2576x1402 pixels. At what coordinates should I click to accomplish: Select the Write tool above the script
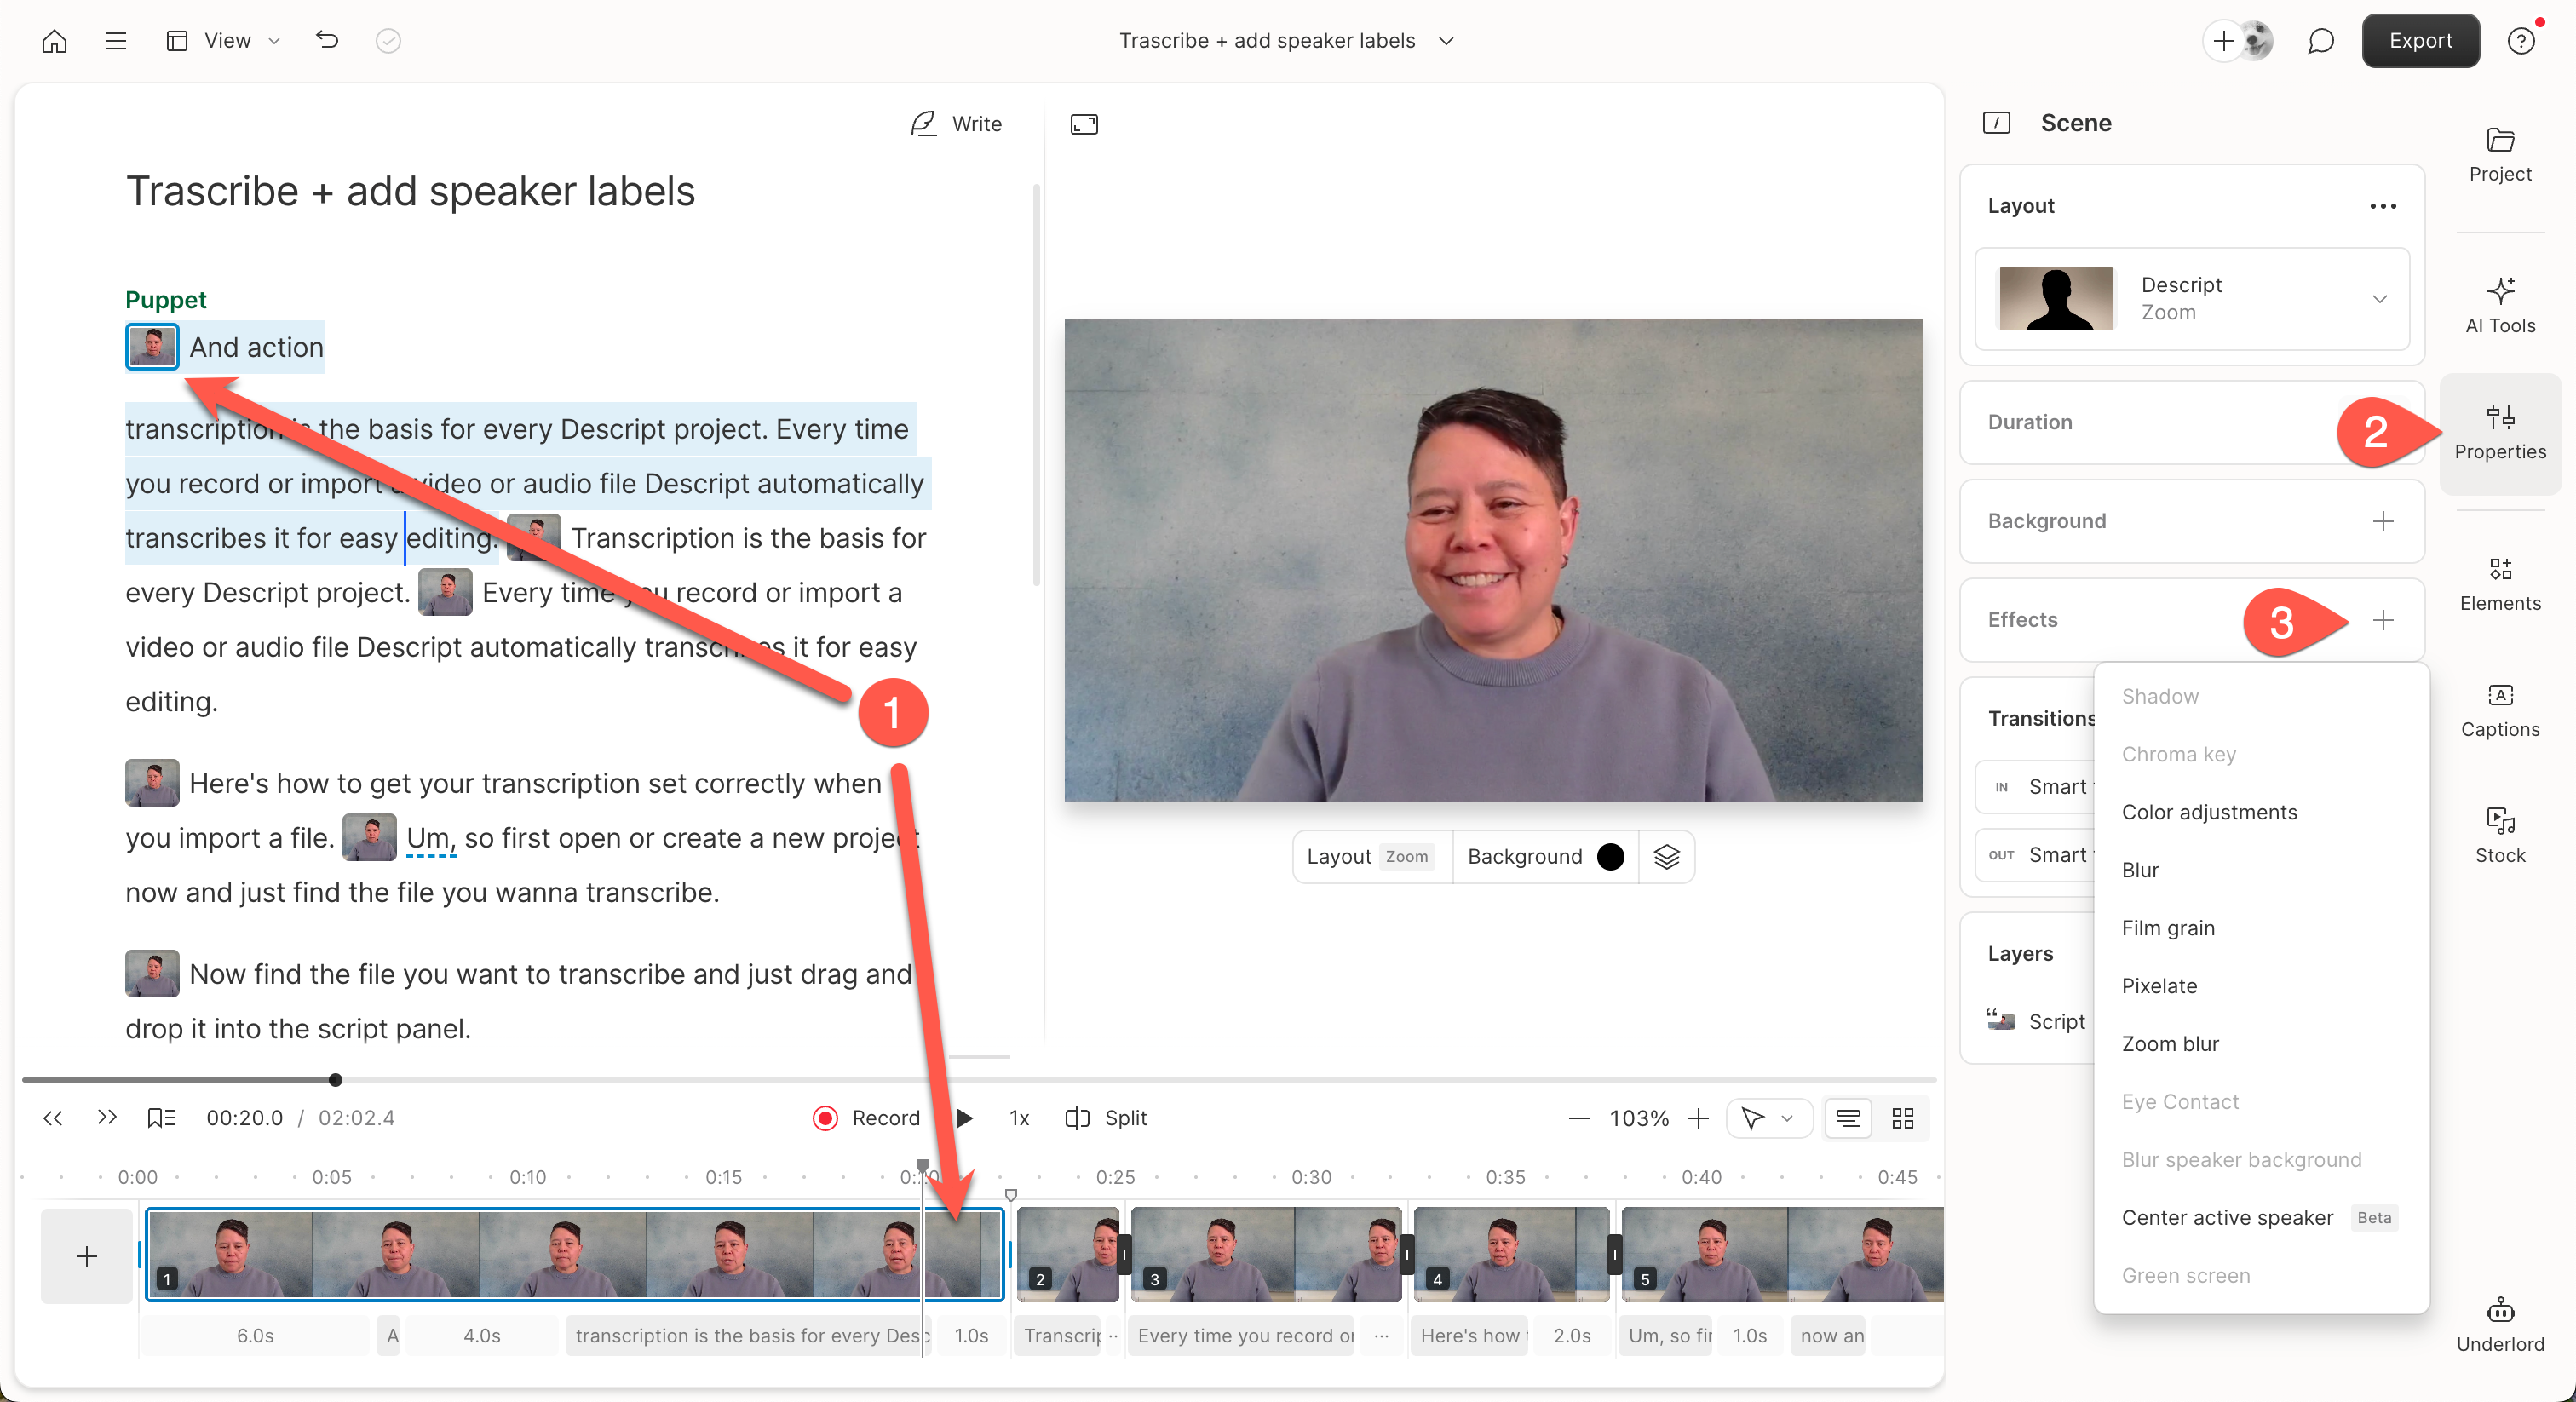pos(954,124)
